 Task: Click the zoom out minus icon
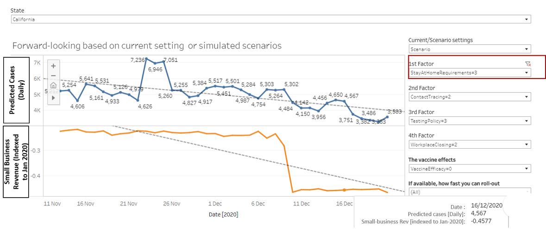(x=53, y=76)
